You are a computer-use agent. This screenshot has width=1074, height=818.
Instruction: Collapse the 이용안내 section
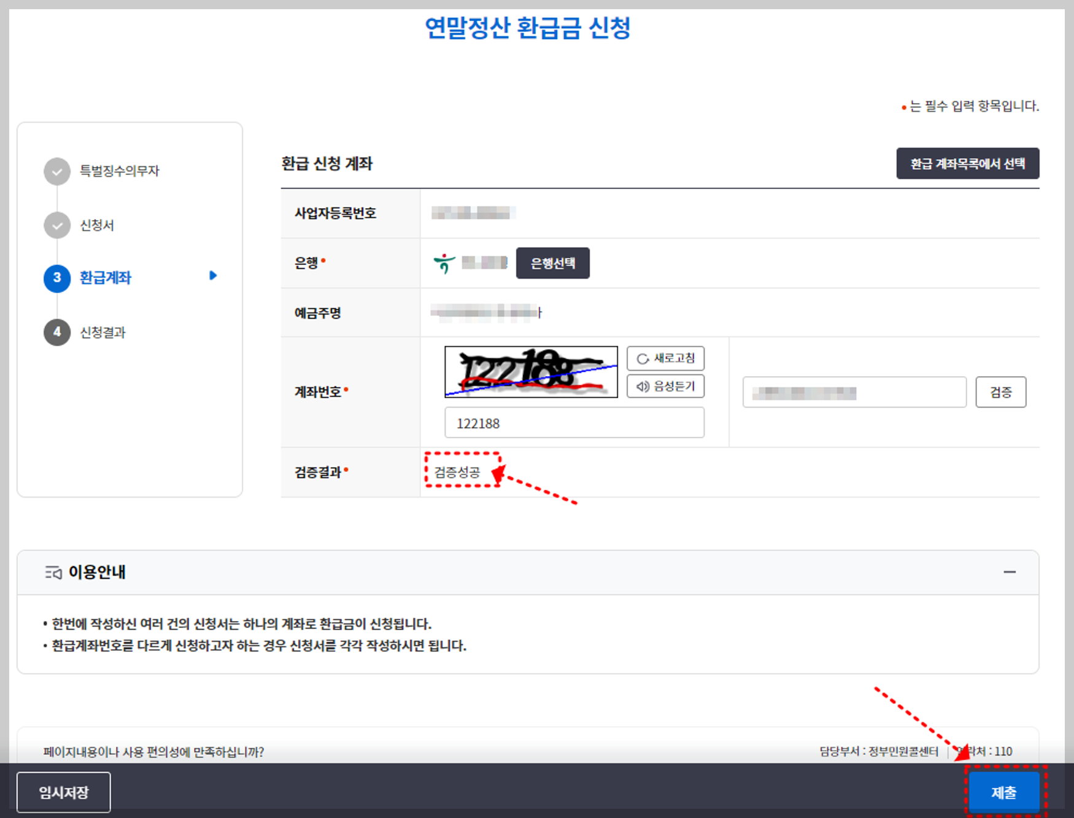tap(1010, 572)
